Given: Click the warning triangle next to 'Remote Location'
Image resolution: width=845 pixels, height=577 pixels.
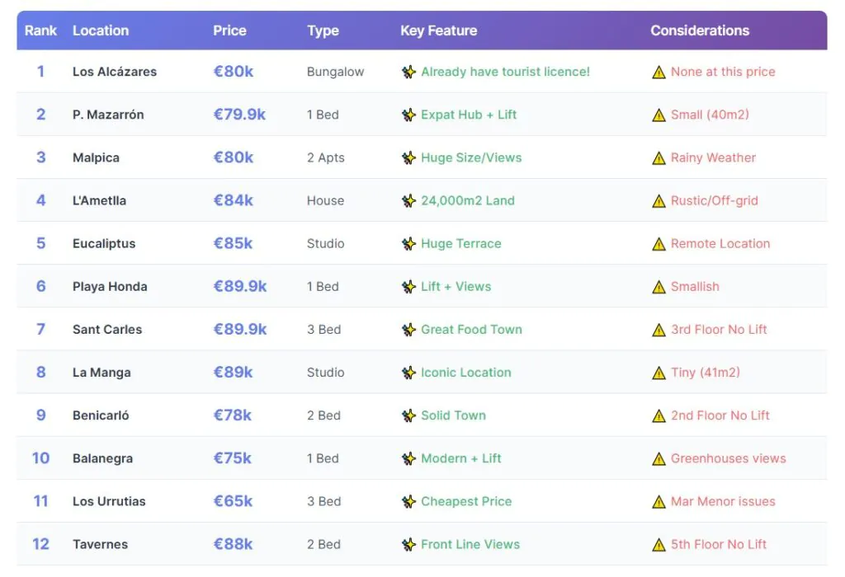Looking at the screenshot, I should tap(659, 244).
